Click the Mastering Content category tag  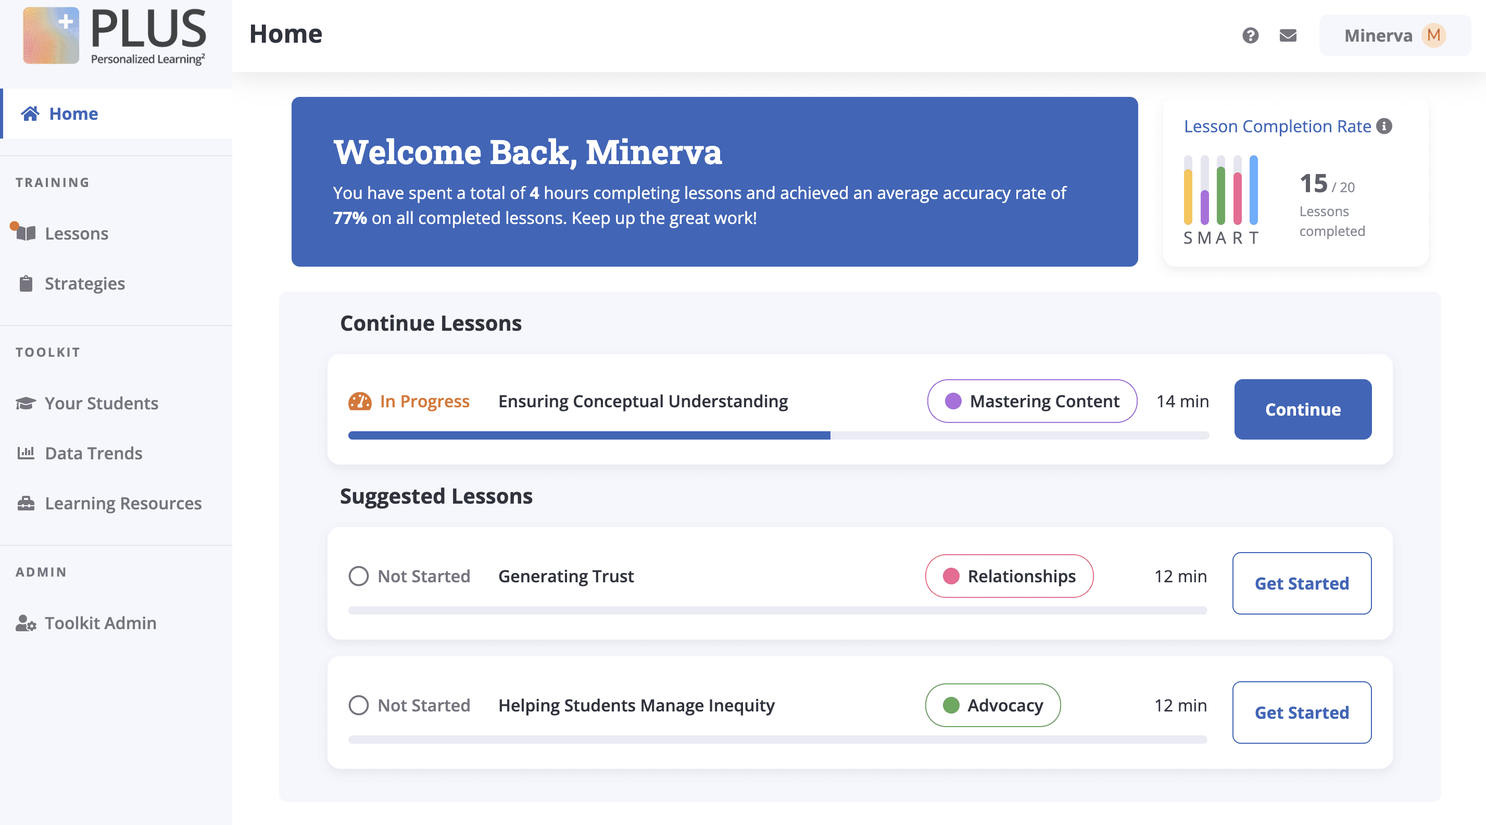(x=1031, y=401)
